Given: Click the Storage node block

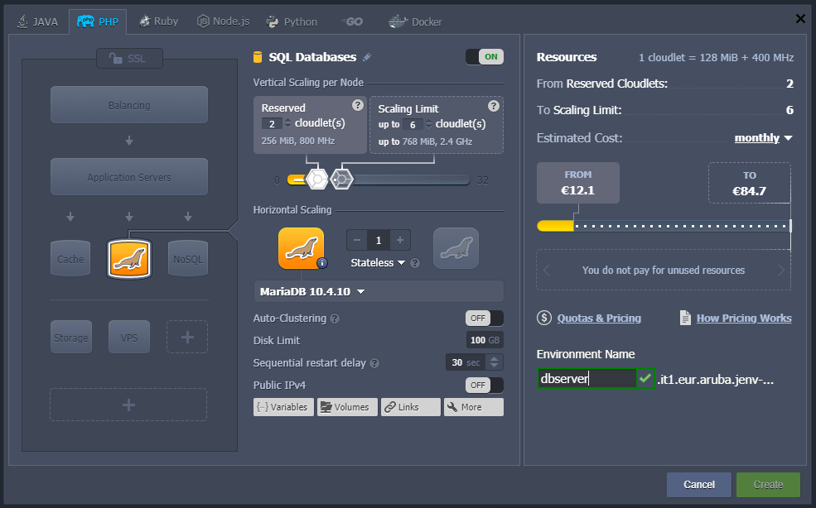Looking at the screenshot, I should pos(70,338).
